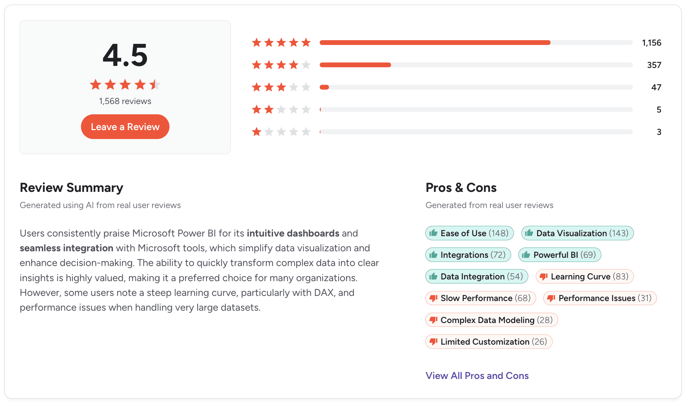The image size is (684, 403).
Task: Open View All Pros and Cons
Action: tap(477, 376)
